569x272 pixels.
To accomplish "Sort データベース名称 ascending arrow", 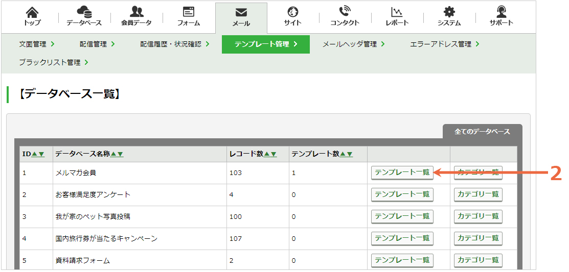I will (x=113, y=154).
